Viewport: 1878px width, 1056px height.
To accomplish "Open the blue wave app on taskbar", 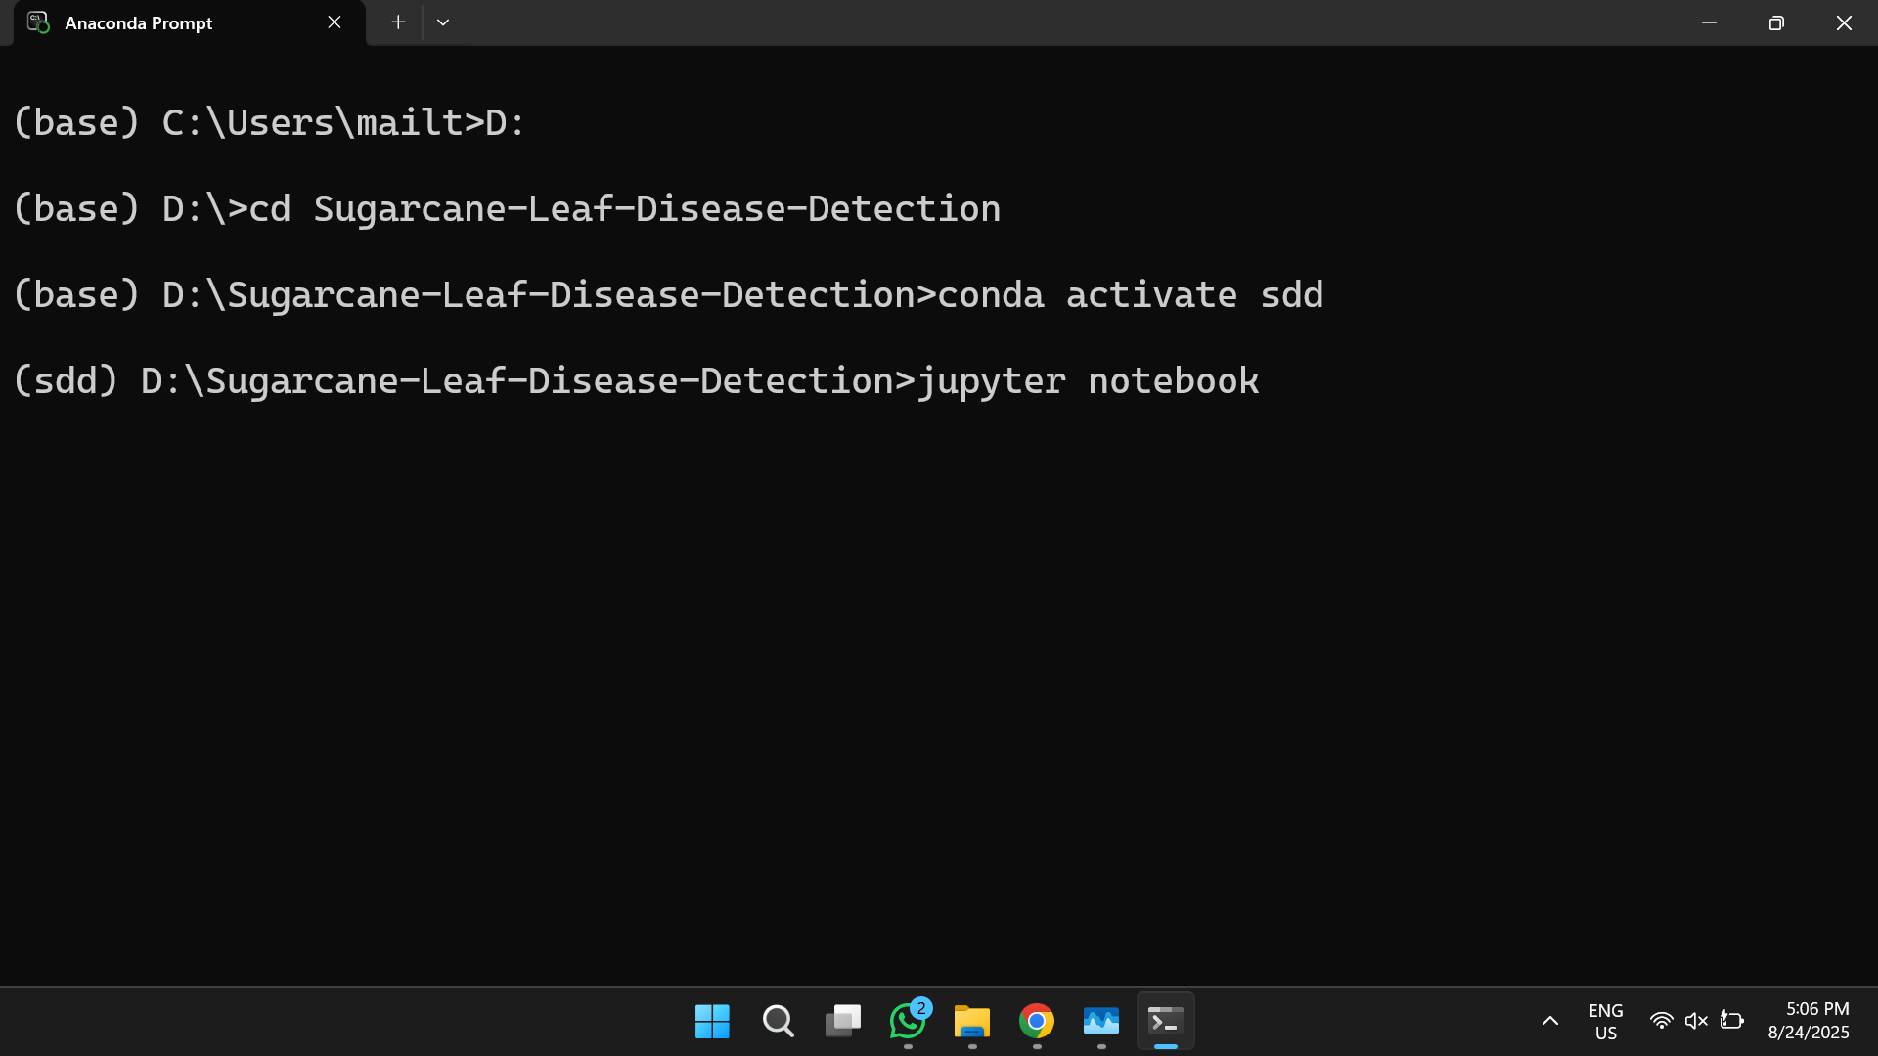I will pos(1101,1022).
